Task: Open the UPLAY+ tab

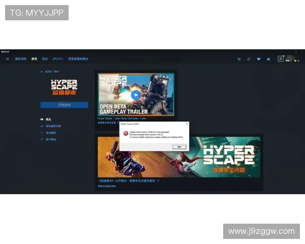Action: pos(57,59)
